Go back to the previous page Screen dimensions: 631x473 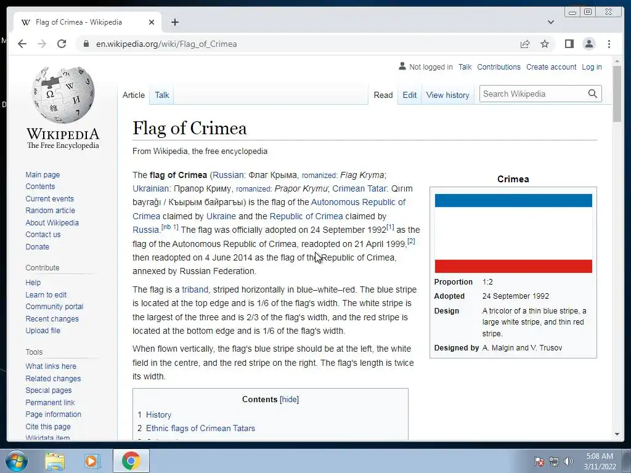tap(22, 44)
